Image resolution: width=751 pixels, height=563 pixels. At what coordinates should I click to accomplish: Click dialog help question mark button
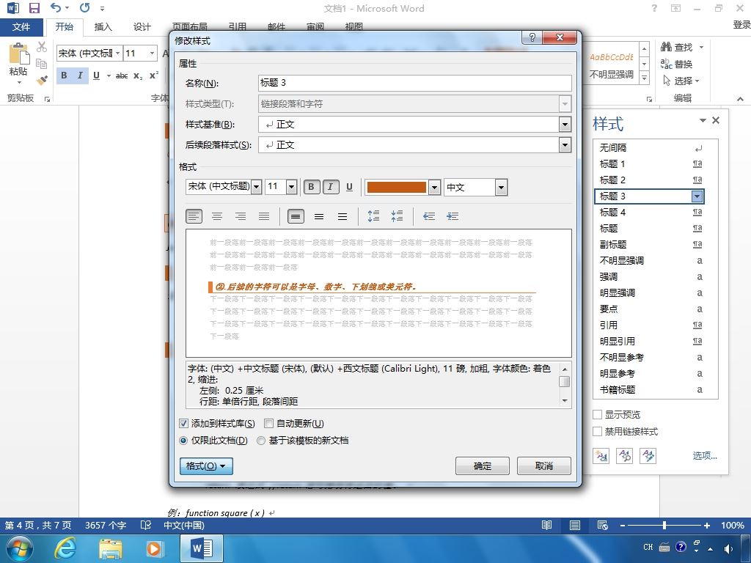click(x=532, y=37)
